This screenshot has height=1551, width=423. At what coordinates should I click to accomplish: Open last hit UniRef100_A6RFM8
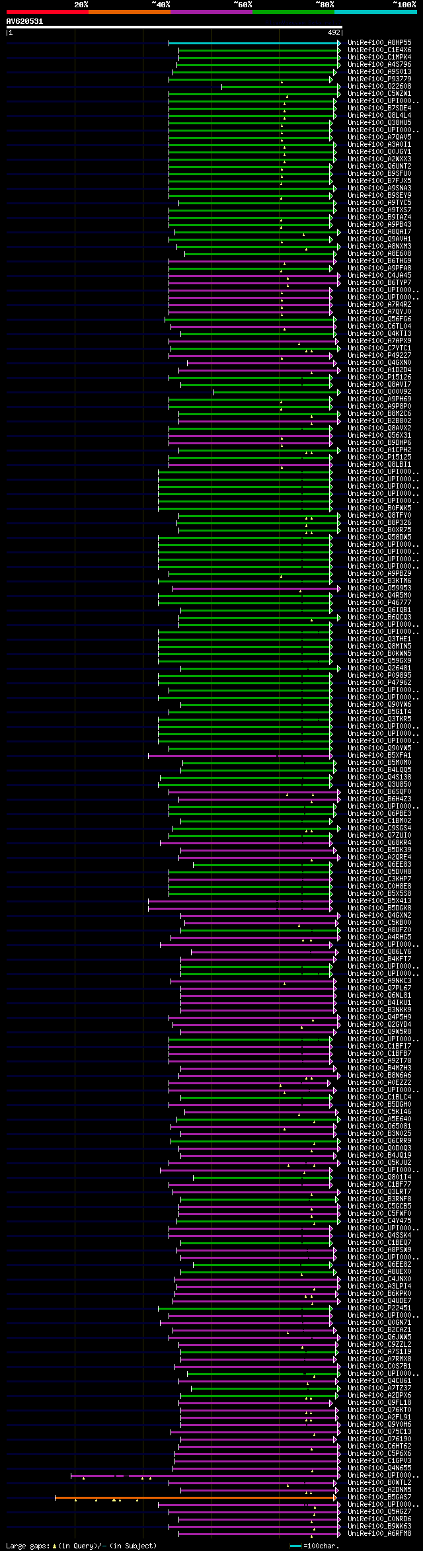pyautogui.click(x=379, y=1534)
